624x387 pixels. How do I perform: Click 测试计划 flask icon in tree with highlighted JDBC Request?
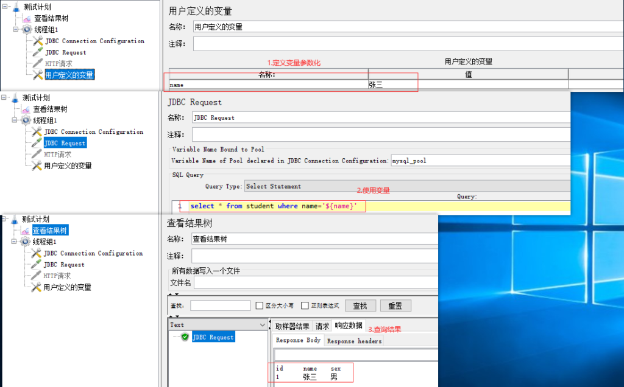coord(15,98)
